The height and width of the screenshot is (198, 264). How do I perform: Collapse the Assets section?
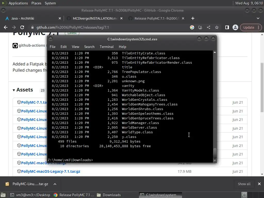coord(23,90)
